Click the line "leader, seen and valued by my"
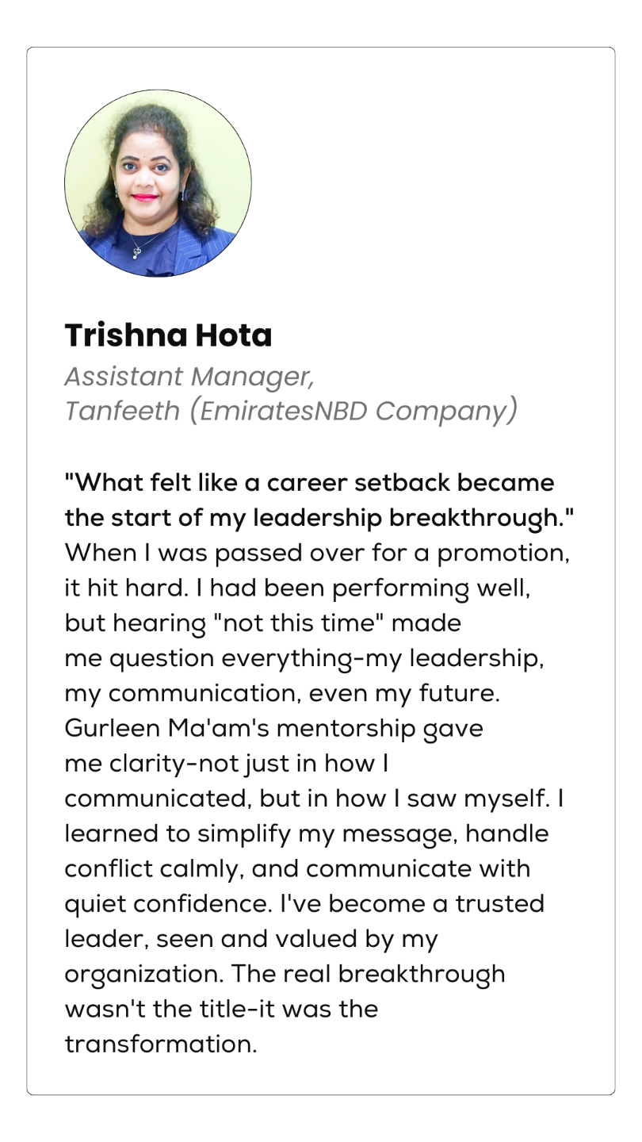The height and width of the screenshot is (1142, 642). point(251,939)
